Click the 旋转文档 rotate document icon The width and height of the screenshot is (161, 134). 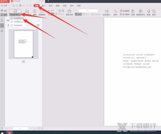click(69, 12)
